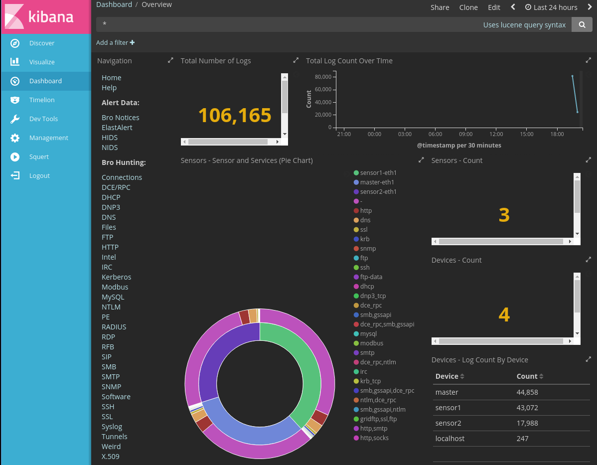Viewport: 597px width, 465px height.
Task: Sort table by Device column
Action: pos(449,376)
